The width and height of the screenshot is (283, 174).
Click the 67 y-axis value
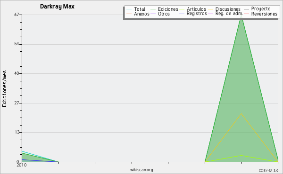pyautogui.click(x=17, y=15)
